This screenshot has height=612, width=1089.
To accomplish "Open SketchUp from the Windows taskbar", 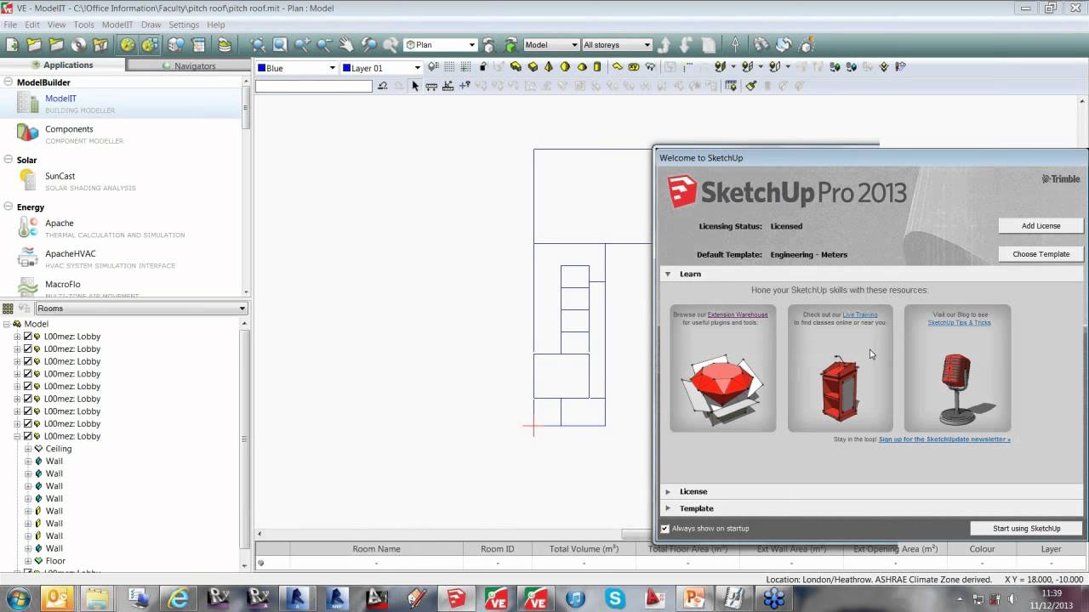I will [x=455, y=598].
